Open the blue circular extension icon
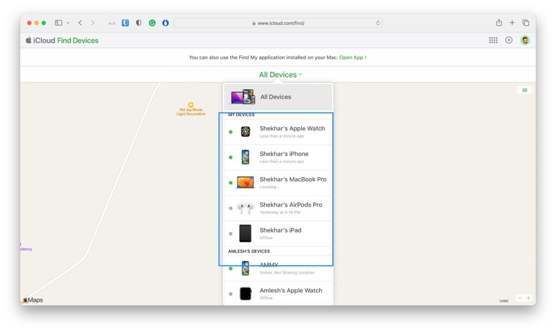 point(165,23)
